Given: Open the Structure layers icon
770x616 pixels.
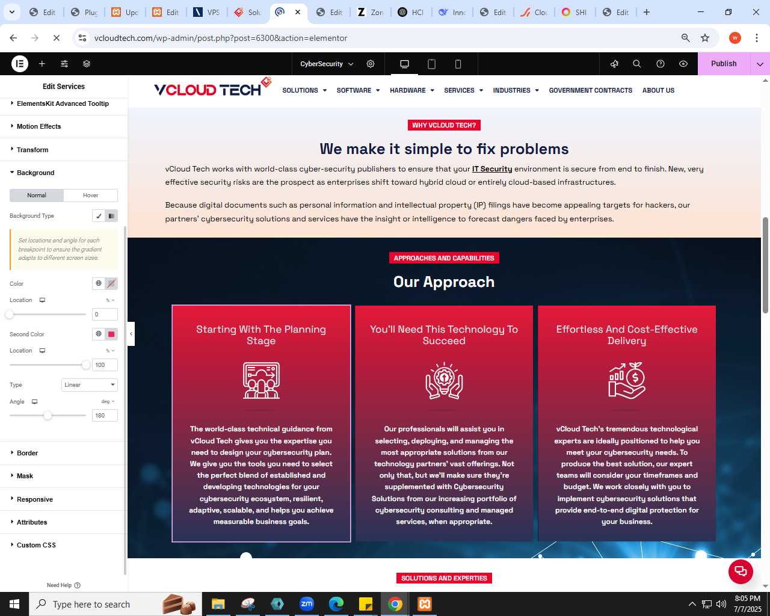Looking at the screenshot, I should [x=87, y=64].
